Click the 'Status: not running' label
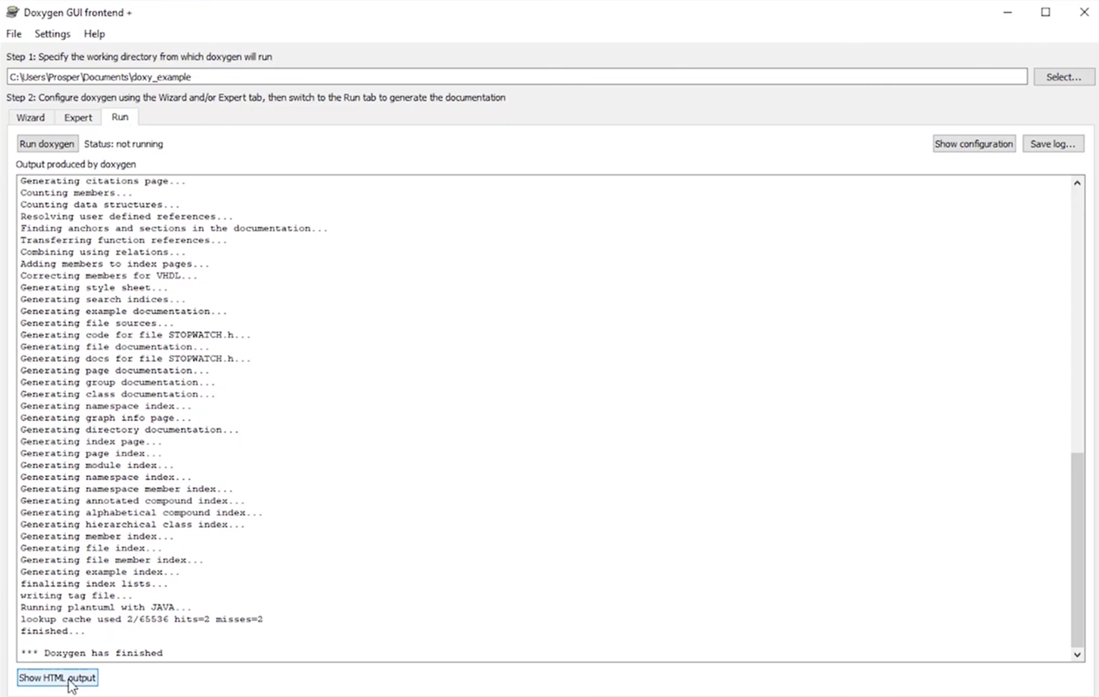Screen dimensions: 1099x697 click(x=123, y=144)
